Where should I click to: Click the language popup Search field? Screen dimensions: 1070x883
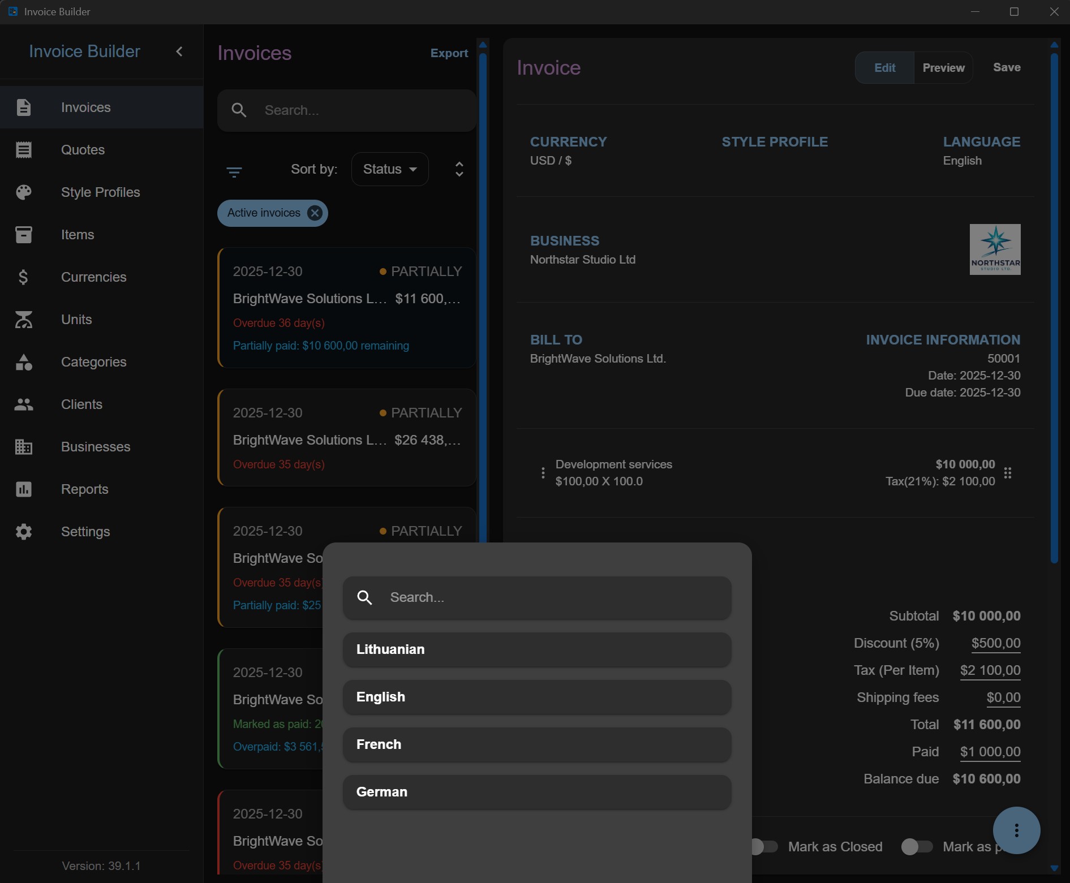click(x=537, y=597)
